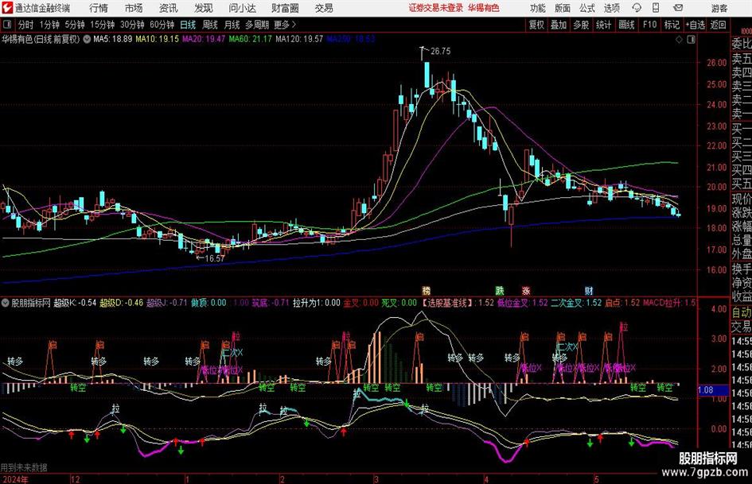Screen dimensions: 752x484
Task: Open F10 company info
Action: click(x=650, y=25)
